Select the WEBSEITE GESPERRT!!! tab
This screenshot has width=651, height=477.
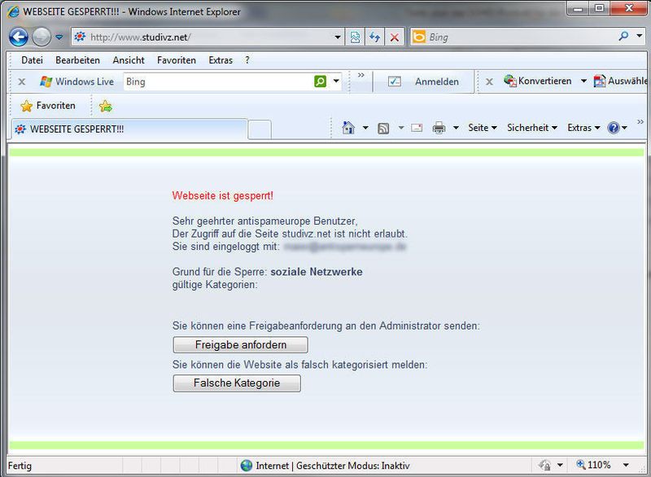[x=129, y=129]
